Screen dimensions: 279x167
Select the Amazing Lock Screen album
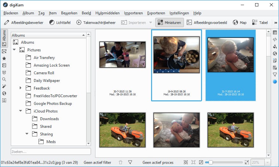click(52, 65)
